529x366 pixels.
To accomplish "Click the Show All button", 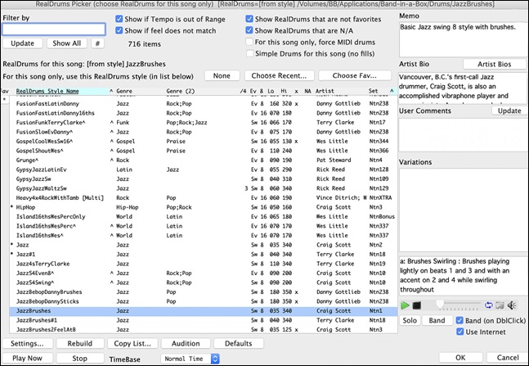I will (x=67, y=43).
